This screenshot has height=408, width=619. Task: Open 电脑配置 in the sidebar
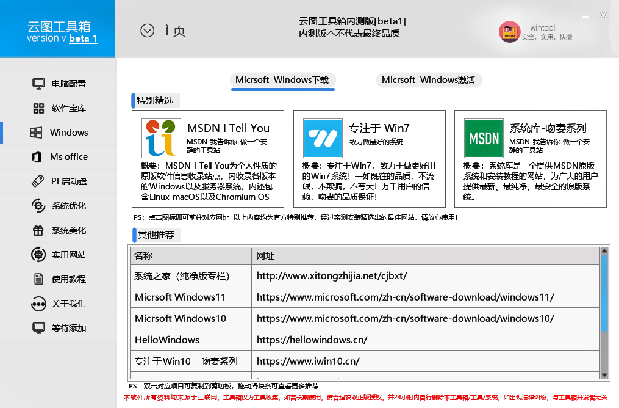[x=69, y=84]
